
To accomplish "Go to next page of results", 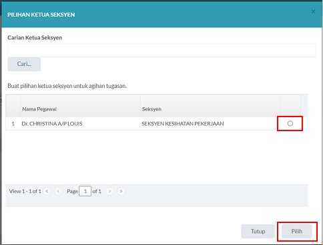I will [110, 191].
